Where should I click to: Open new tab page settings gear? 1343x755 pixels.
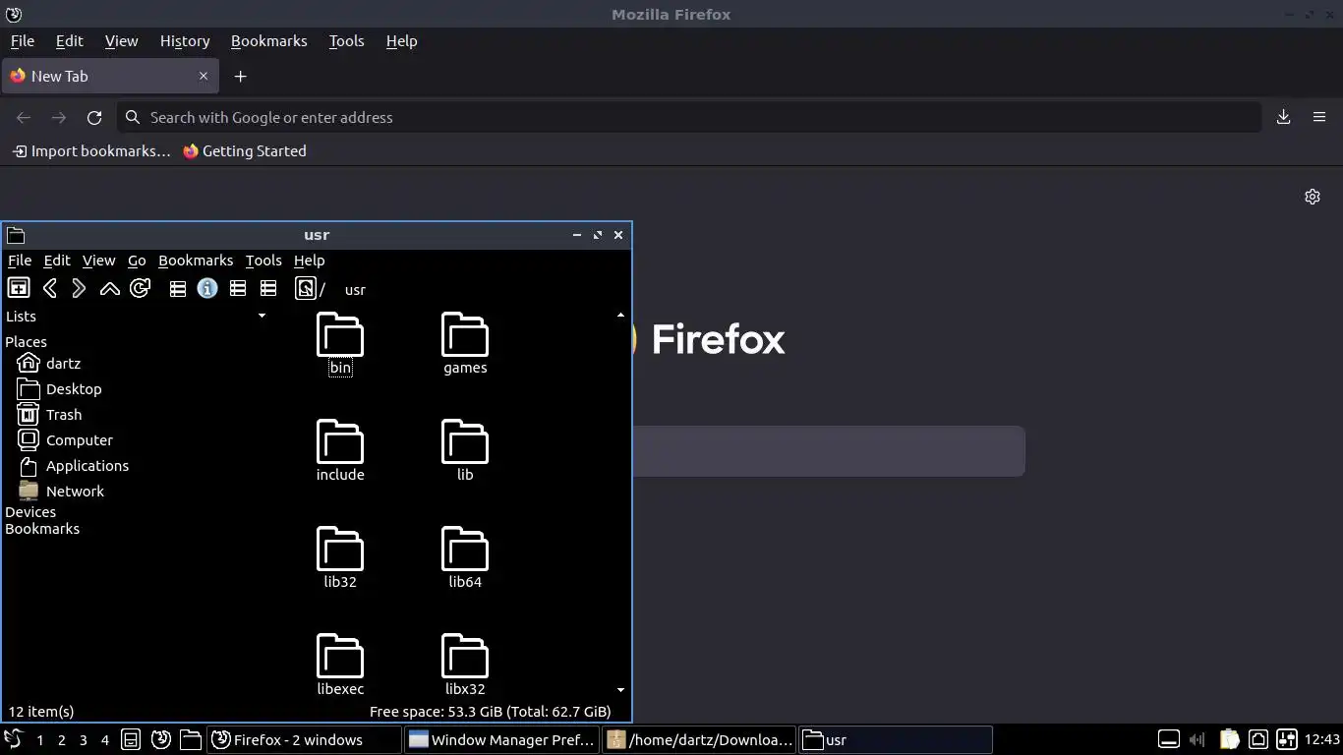[x=1312, y=197]
